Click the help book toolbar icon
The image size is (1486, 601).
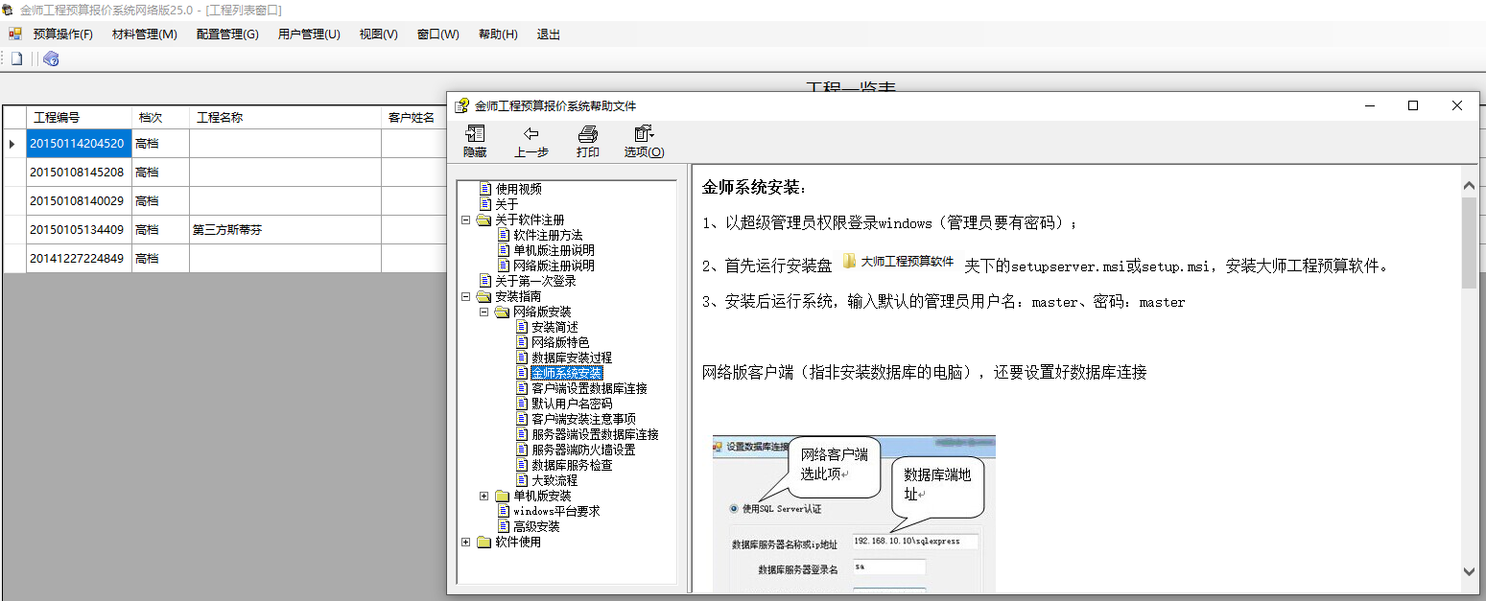pyautogui.click(x=52, y=58)
